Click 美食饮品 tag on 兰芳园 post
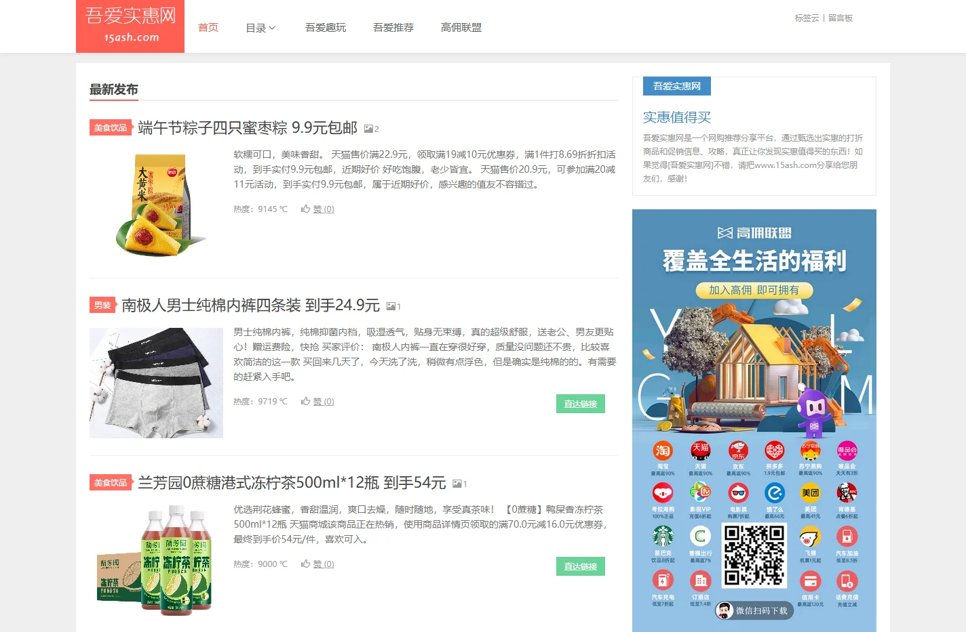The width and height of the screenshot is (966, 632). click(111, 482)
